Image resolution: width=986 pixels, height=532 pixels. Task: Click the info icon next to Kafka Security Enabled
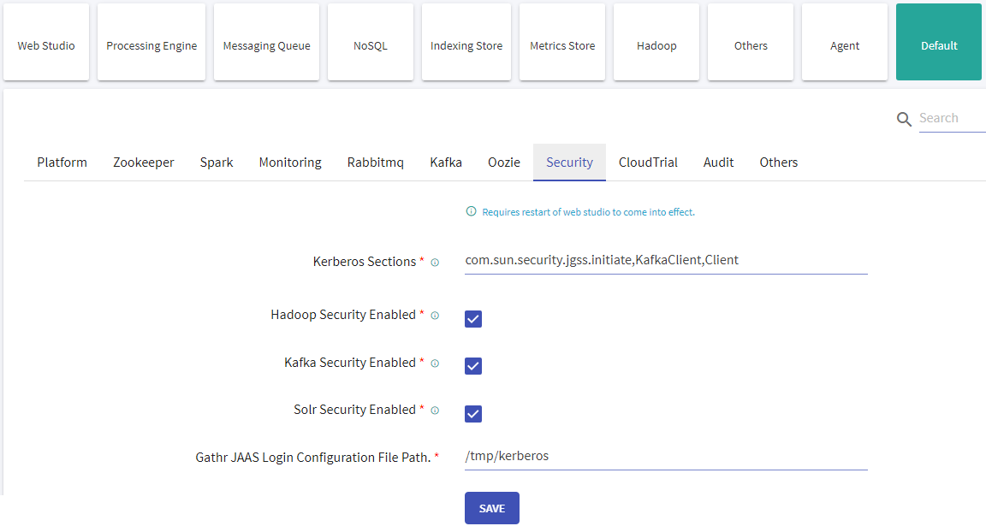[434, 364]
